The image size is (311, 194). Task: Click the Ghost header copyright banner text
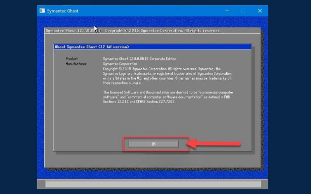click(x=133, y=31)
